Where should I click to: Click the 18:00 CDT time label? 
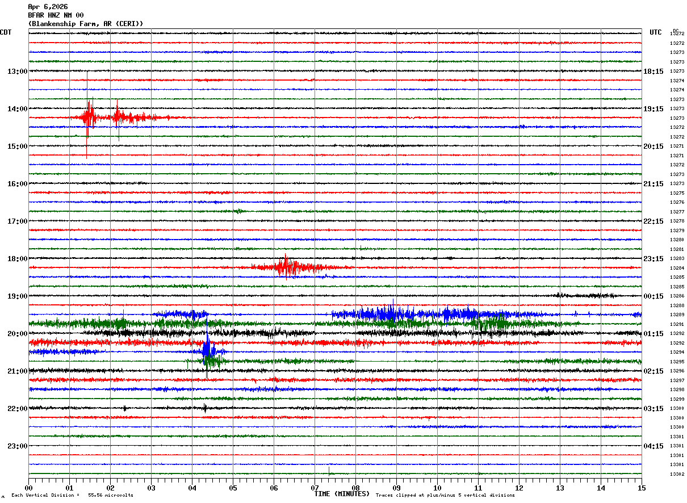pyautogui.click(x=18, y=259)
